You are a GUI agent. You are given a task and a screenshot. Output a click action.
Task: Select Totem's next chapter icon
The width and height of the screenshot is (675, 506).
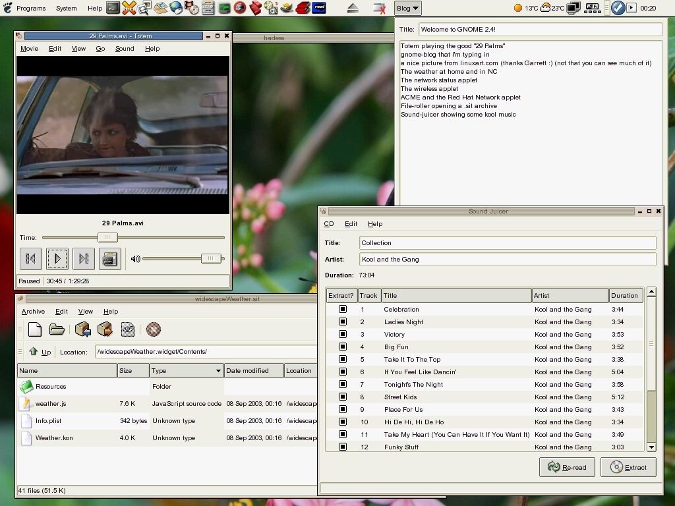click(x=84, y=258)
